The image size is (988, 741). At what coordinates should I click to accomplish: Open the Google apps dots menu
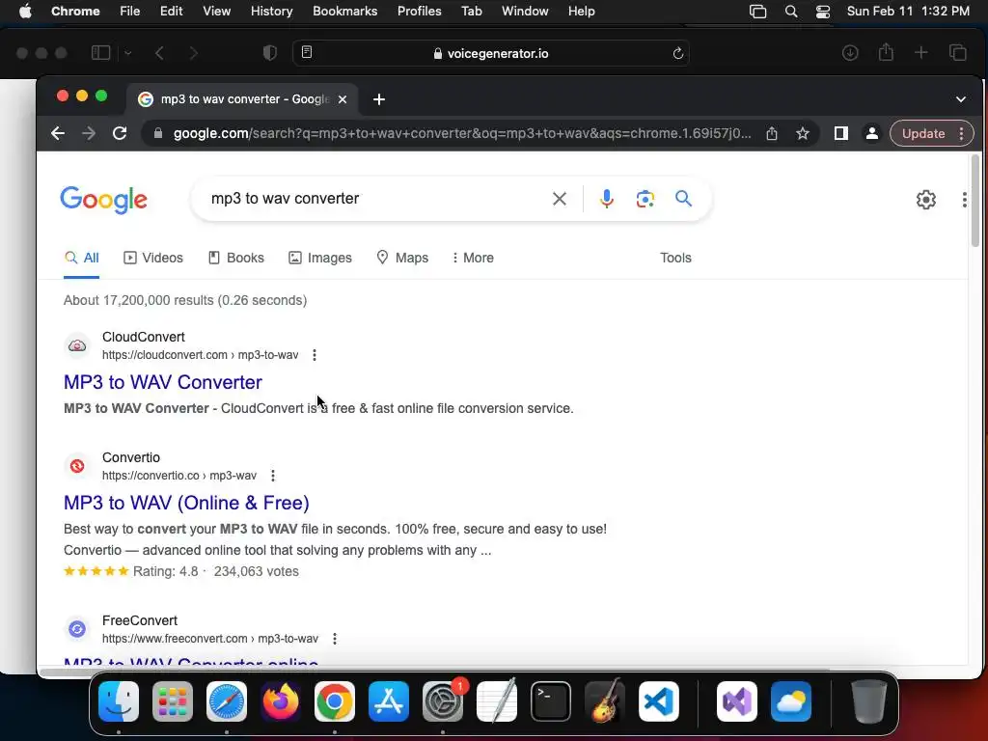coord(964,200)
